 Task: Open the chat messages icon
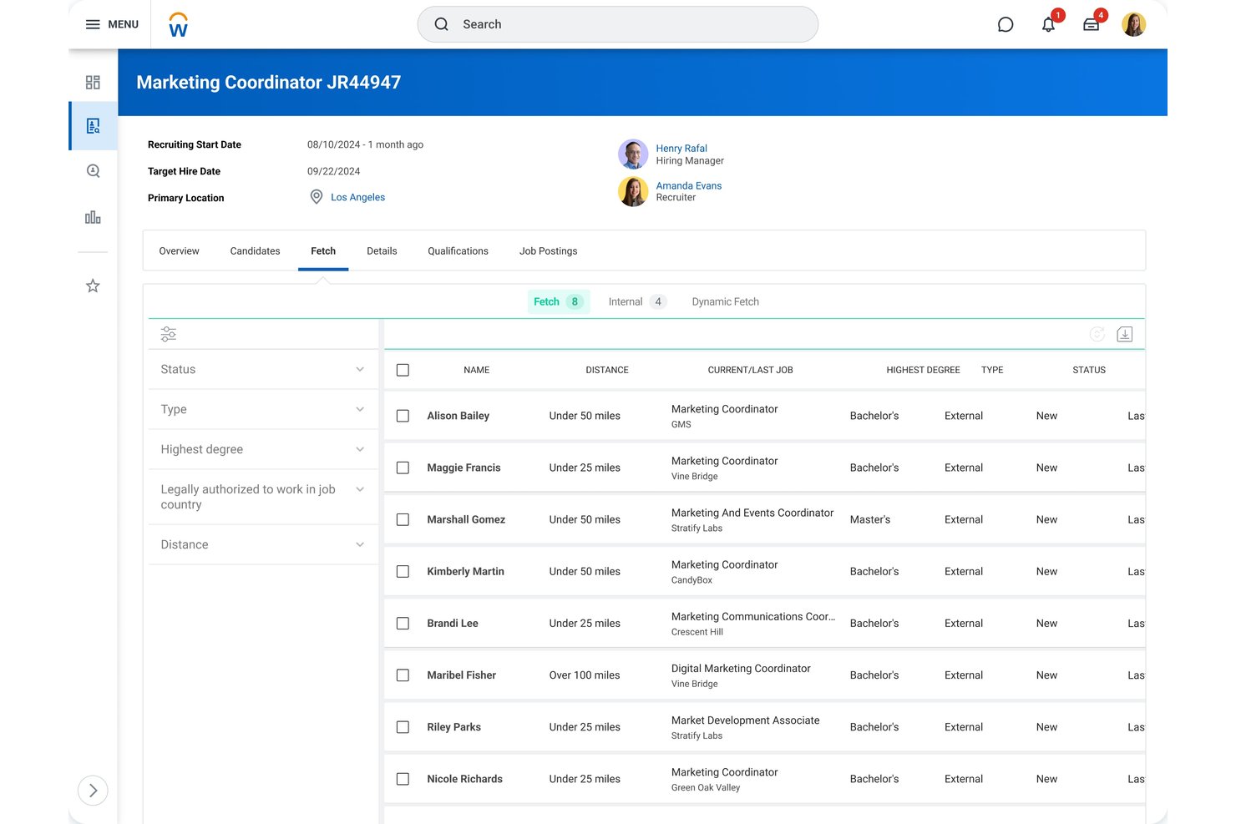(x=1006, y=24)
